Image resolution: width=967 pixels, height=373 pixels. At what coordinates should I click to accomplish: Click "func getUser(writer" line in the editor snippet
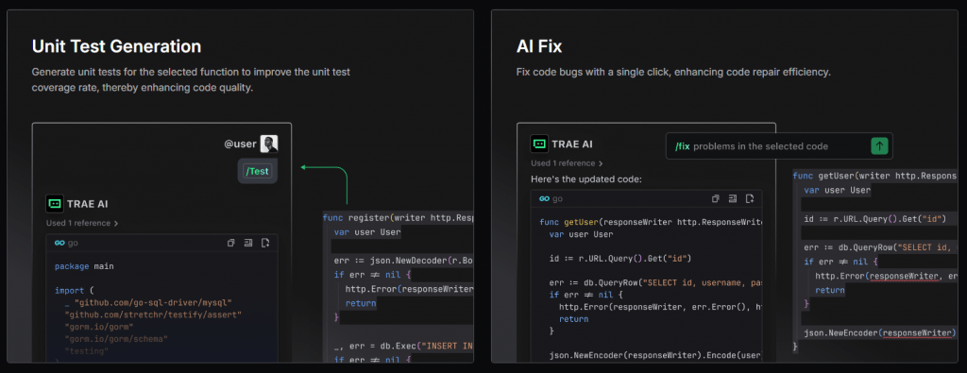pyautogui.click(x=874, y=176)
